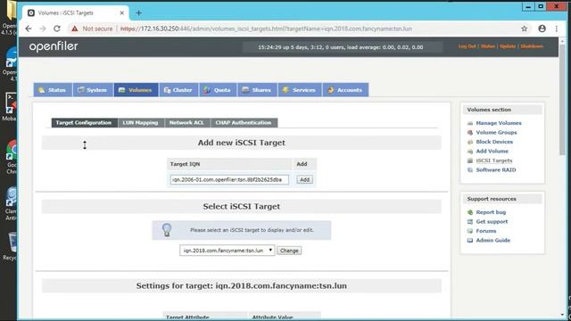
Task: Open Get support link
Action: [x=492, y=222]
